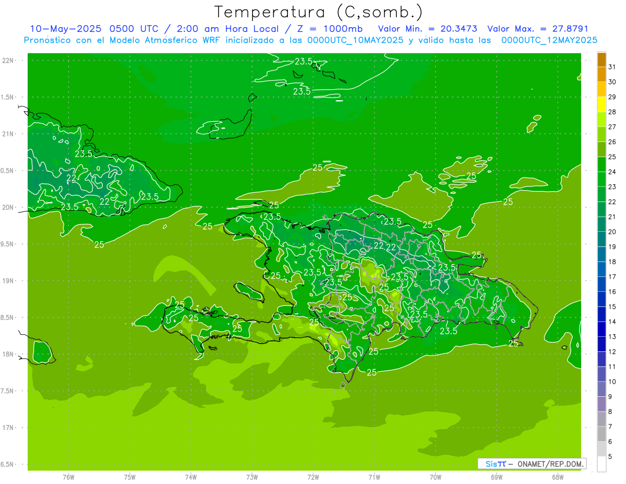Click the 74W longitude axis label
Image resolution: width=626 pixels, height=484 pixels.
[191, 477]
